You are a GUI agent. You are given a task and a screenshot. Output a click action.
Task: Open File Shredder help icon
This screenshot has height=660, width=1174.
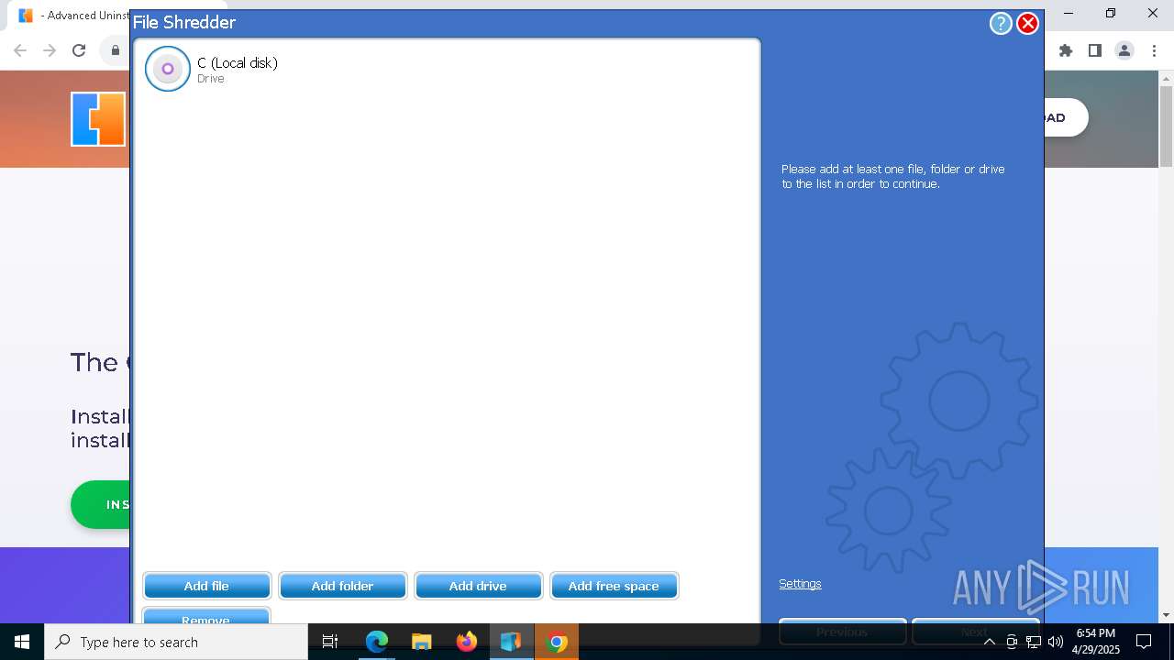1001,24
